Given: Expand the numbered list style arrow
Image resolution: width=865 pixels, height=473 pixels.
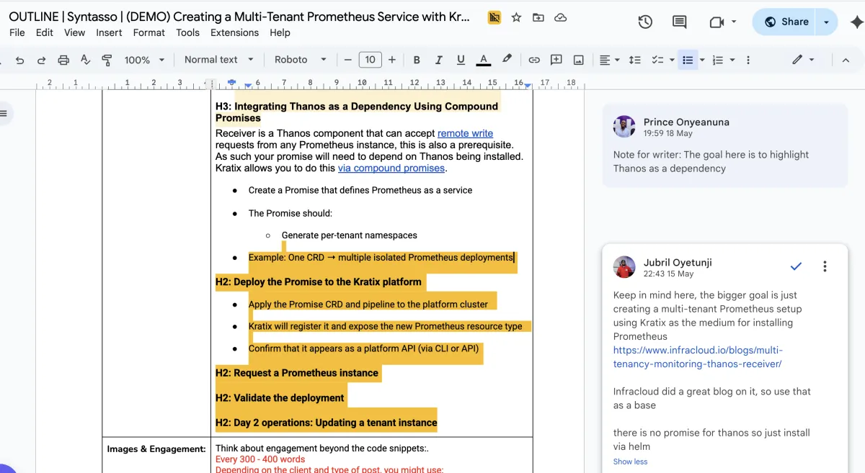Looking at the screenshot, I should click(x=732, y=60).
